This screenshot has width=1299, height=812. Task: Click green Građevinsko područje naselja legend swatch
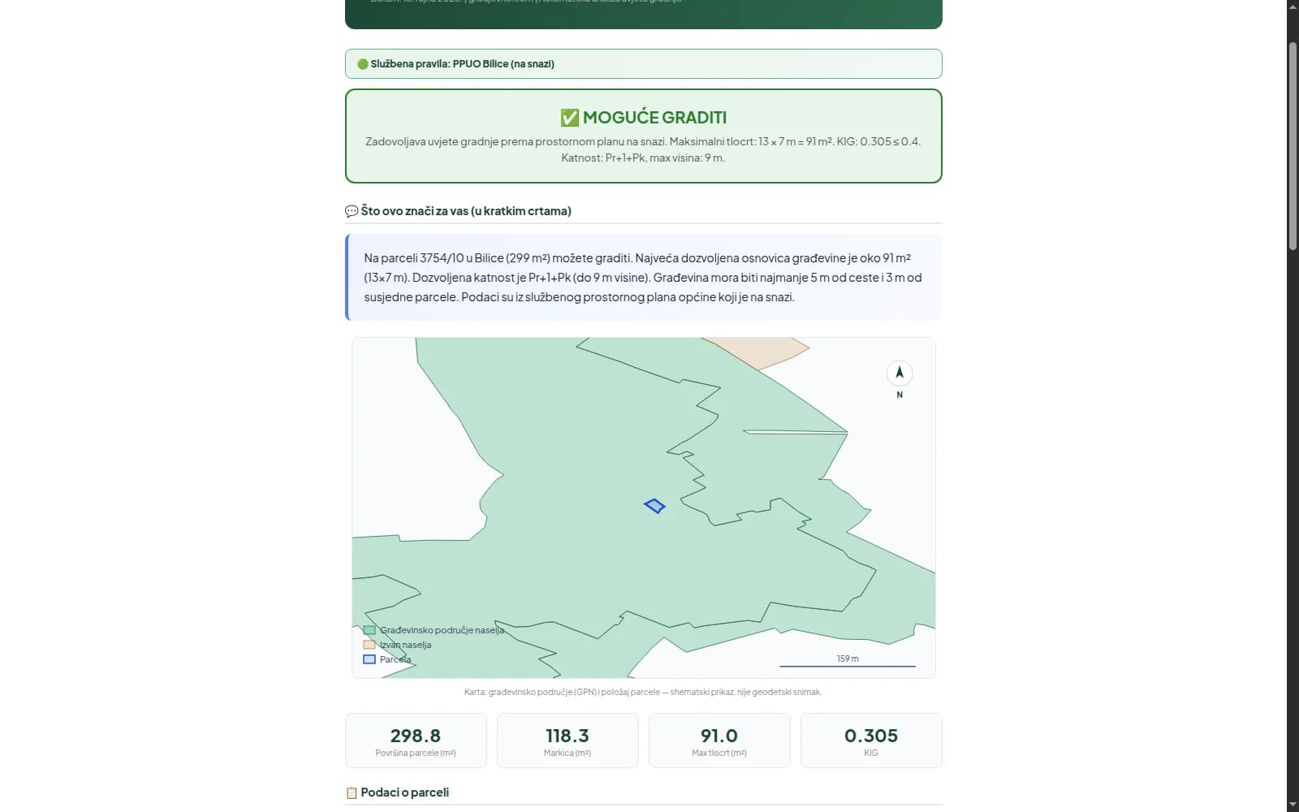pyautogui.click(x=369, y=630)
